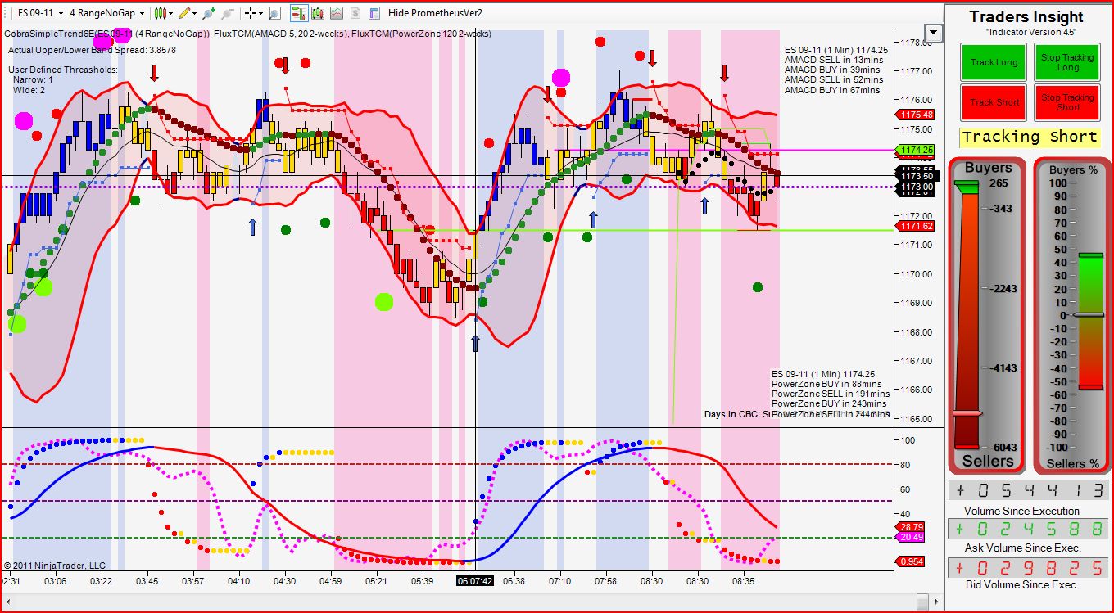Click the 07:58 time axis label
The height and width of the screenshot is (613, 1114).
coord(606,581)
